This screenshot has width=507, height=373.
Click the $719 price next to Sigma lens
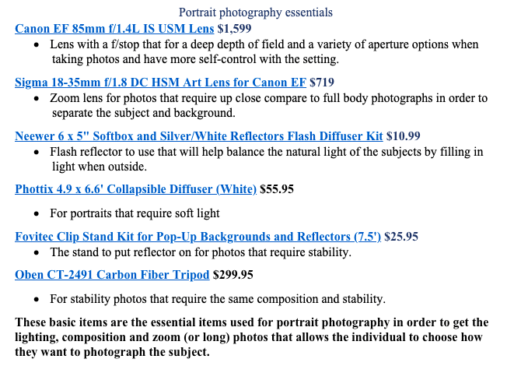pos(322,83)
